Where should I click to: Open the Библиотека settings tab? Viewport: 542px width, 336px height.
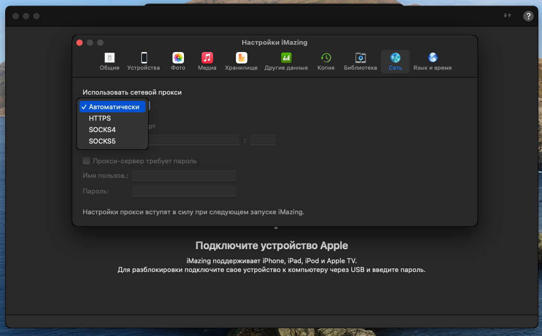point(360,61)
